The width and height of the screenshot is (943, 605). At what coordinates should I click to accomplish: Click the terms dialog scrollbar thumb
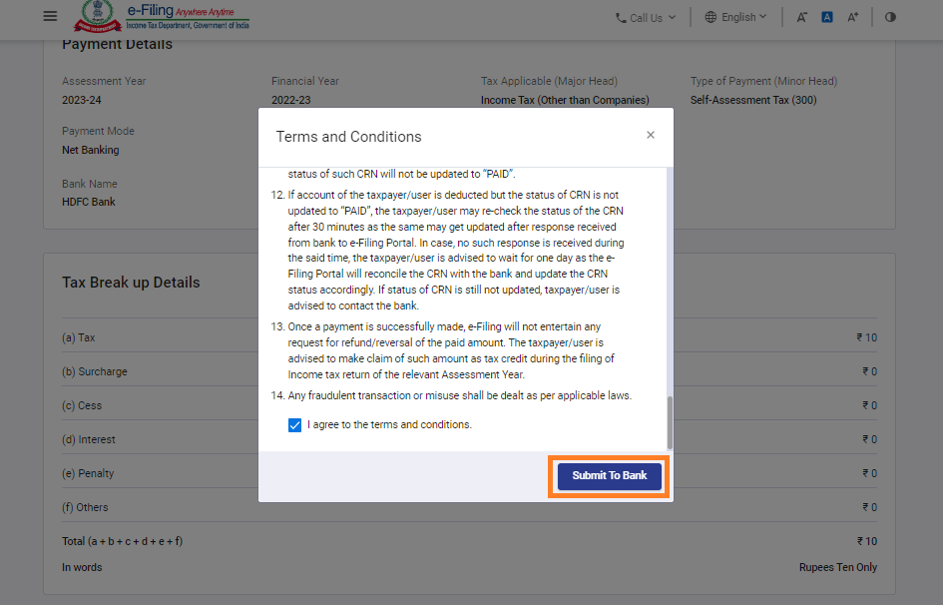(x=670, y=421)
